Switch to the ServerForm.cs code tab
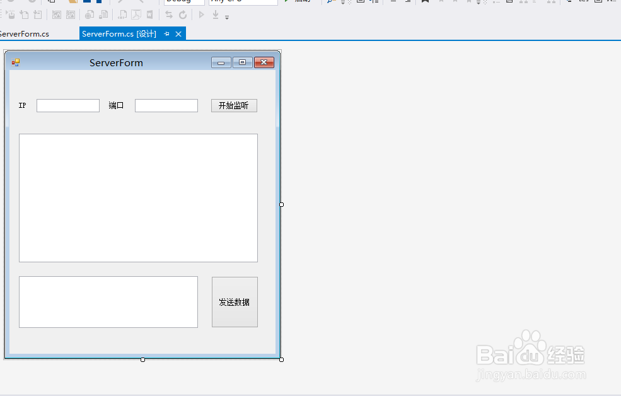The width and height of the screenshot is (621, 396). point(25,34)
